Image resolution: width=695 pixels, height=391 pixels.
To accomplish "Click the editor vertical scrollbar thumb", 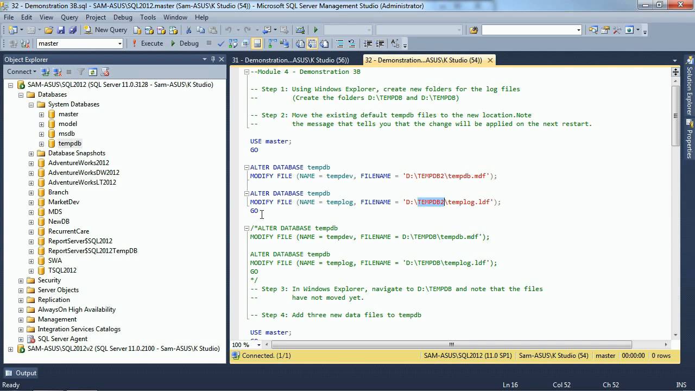I will pos(675,115).
